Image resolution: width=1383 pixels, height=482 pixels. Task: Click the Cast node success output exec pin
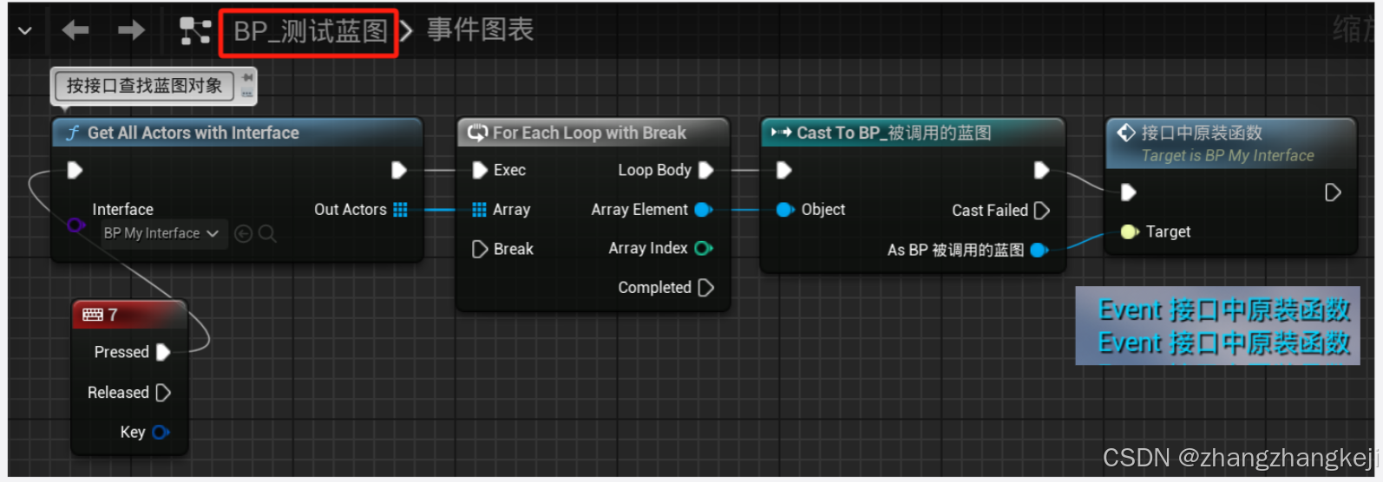[x=1041, y=170]
